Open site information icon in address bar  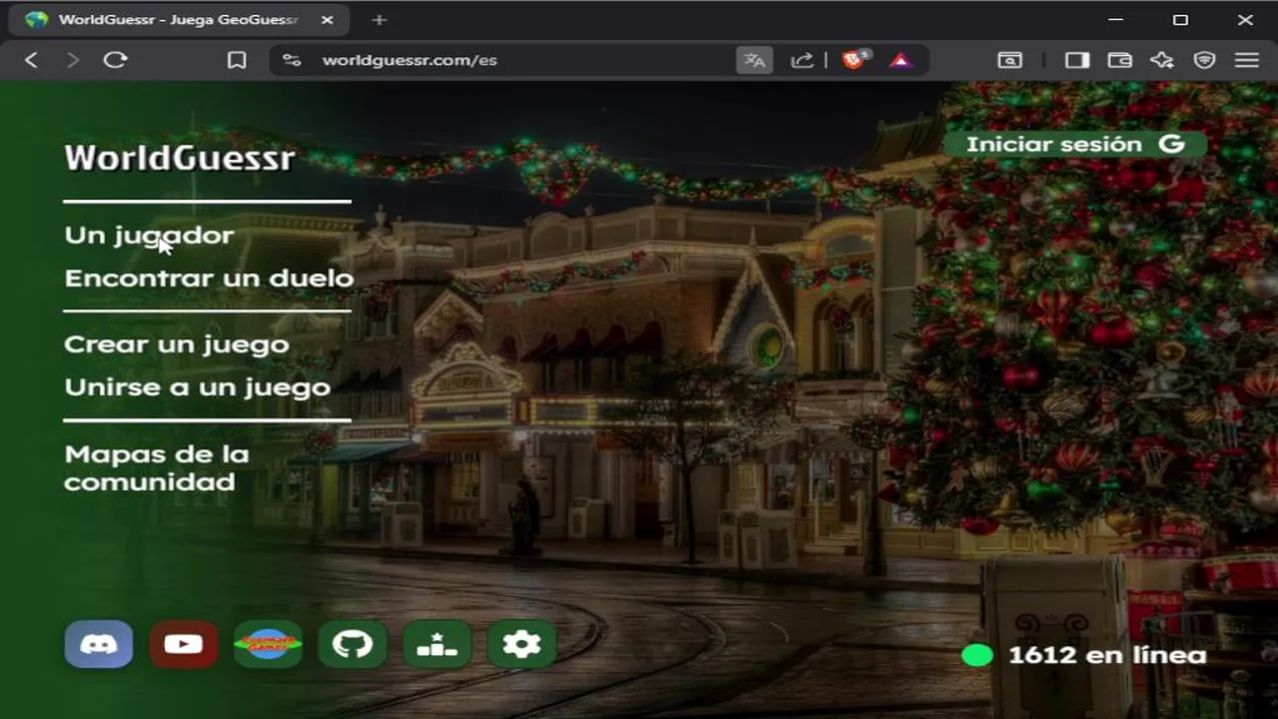pyautogui.click(x=292, y=60)
